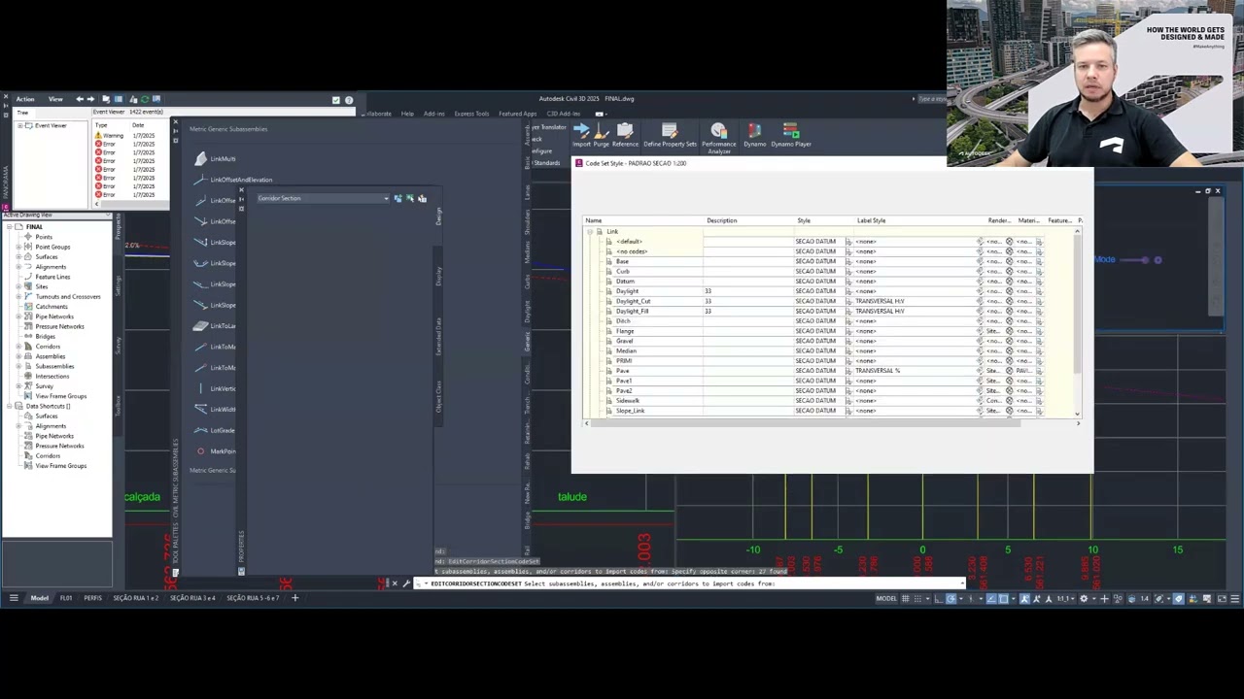The height and width of the screenshot is (699, 1244).
Task: Sort by the Name column header
Action: 594,220
